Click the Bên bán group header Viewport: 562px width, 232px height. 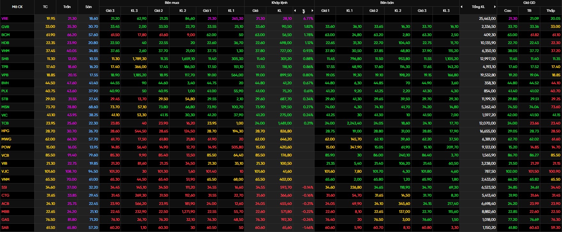pos(387,3)
